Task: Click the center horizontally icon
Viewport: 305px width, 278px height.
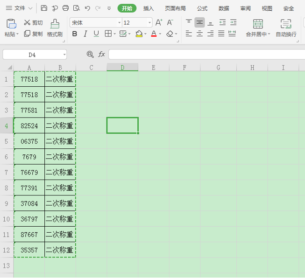Action: (199, 34)
